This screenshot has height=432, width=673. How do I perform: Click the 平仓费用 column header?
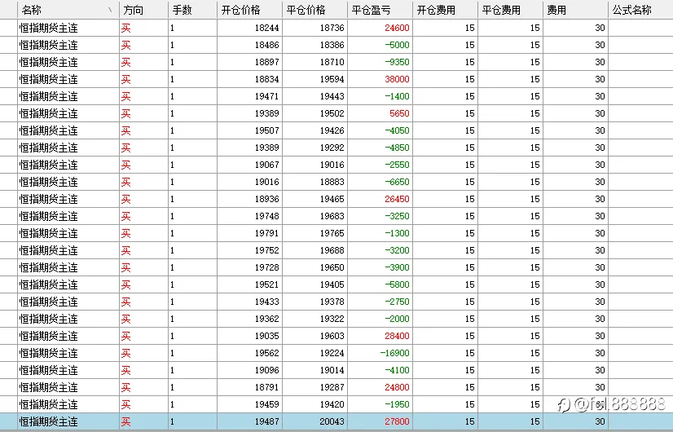(x=511, y=10)
